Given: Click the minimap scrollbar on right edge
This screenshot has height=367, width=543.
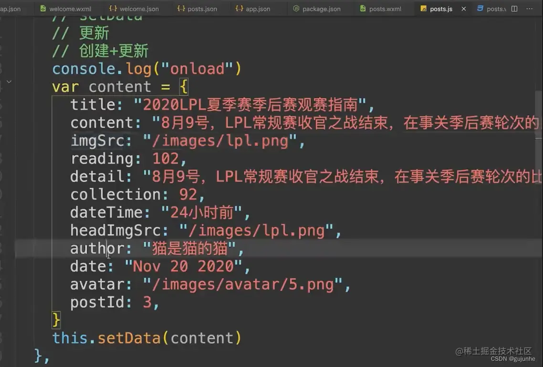Looking at the screenshot, I should click(x=539, y=138).
